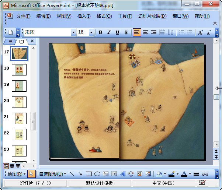
Task: Apply the fill color
Action: tap(159, 174)
